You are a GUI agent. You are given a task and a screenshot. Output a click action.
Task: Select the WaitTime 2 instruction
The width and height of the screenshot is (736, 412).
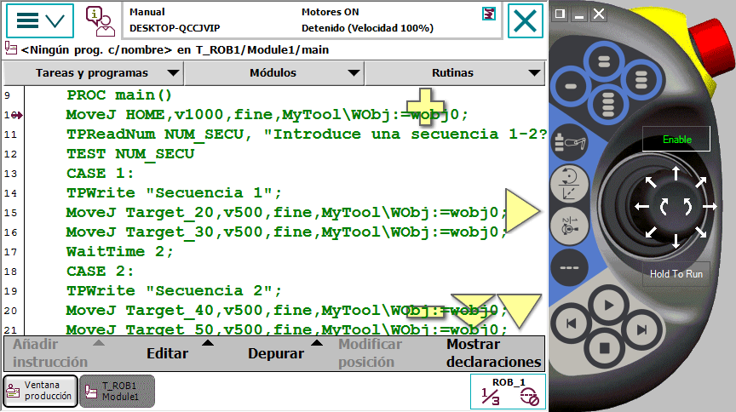[120, 253]
